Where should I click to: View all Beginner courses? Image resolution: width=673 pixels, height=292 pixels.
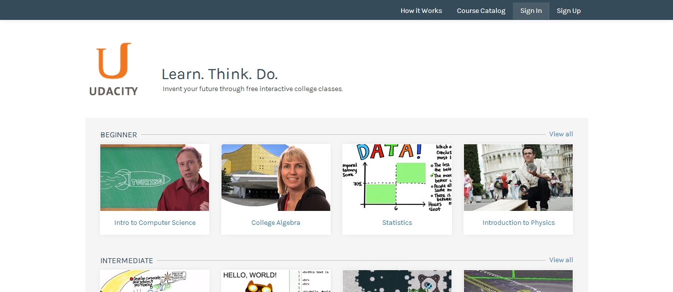tap(561, 134)
